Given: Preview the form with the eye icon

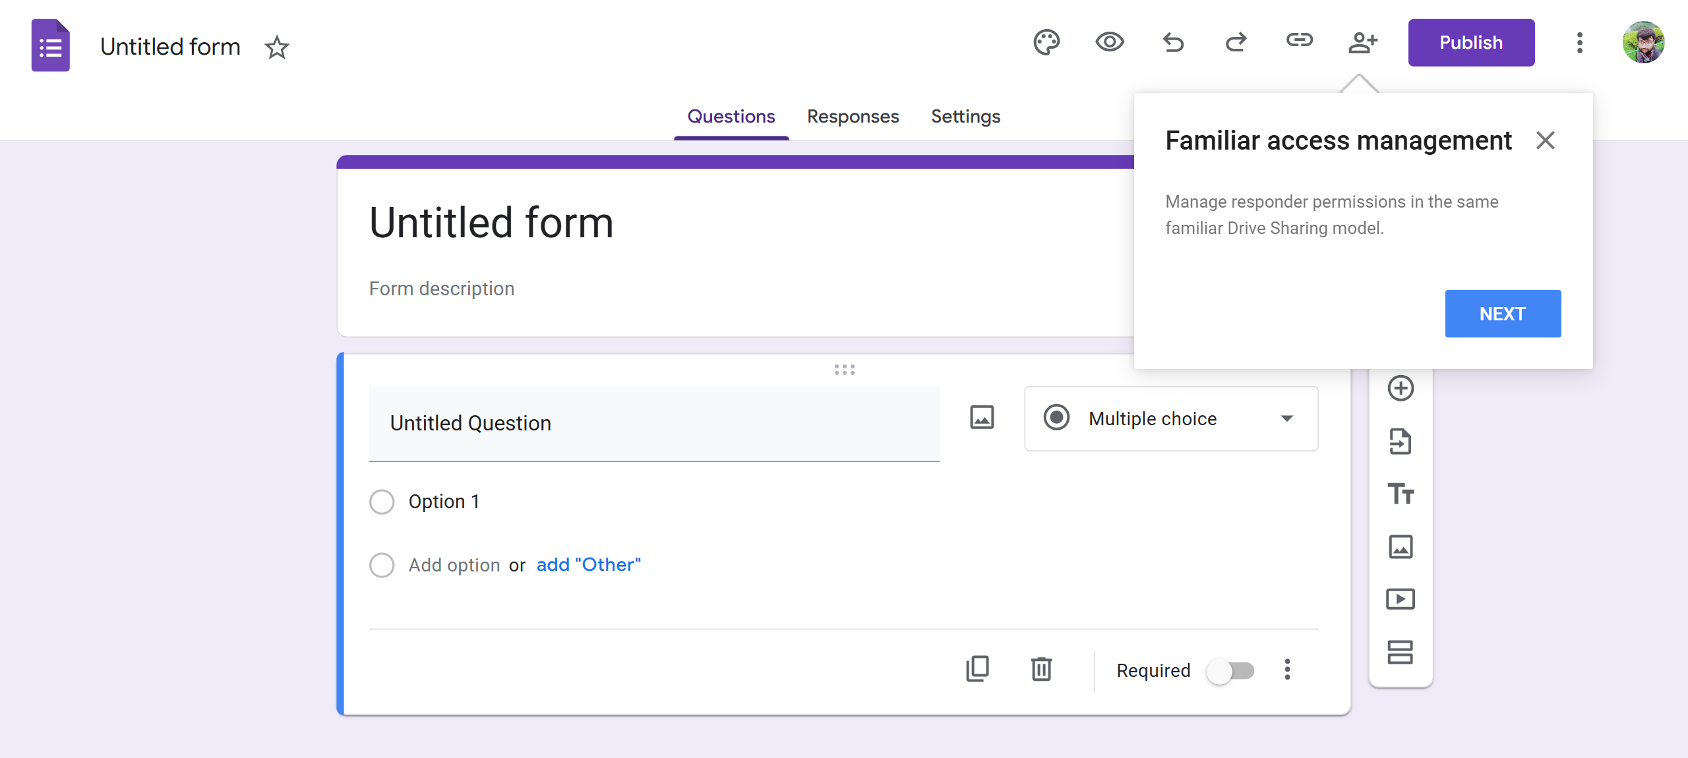Looking at the screenshot, I should [1110, 43].
